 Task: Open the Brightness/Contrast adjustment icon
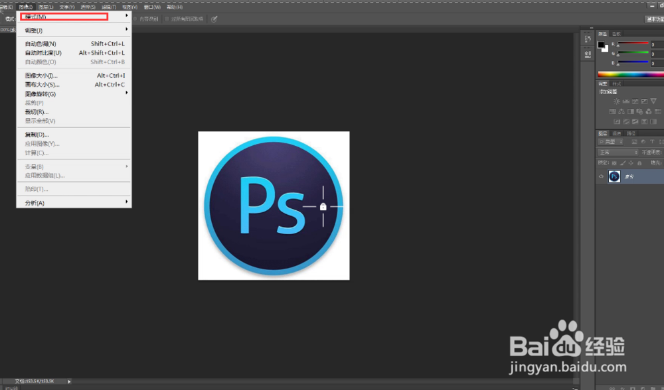tap(618, 100)
